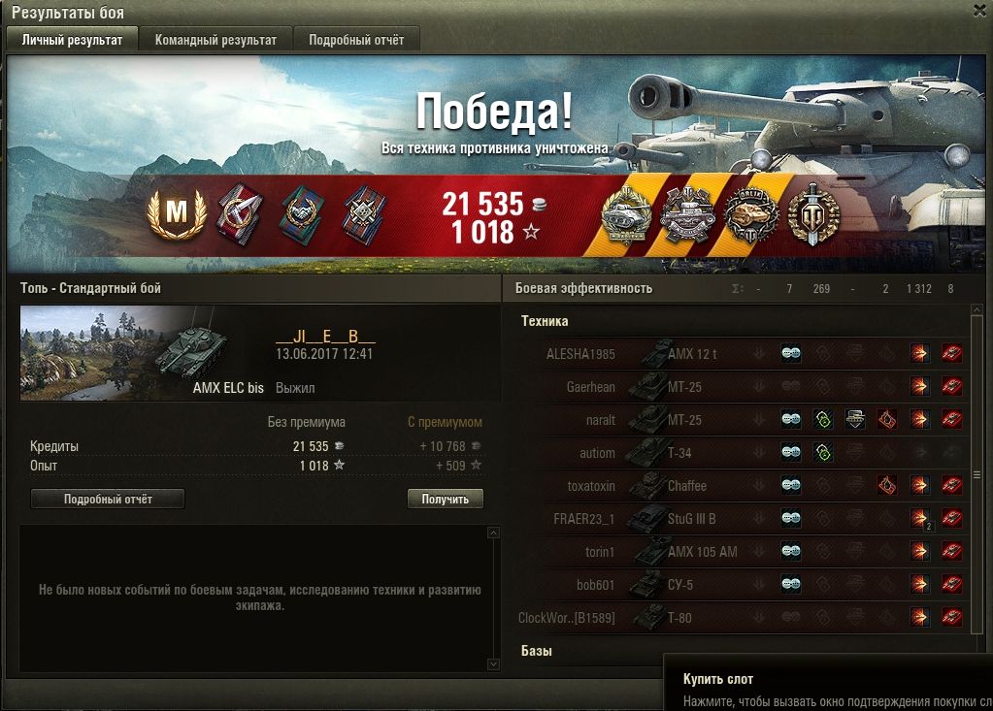
Task: Click the critical hit icon in toxatoxin row
Action: tap(887, 485)
